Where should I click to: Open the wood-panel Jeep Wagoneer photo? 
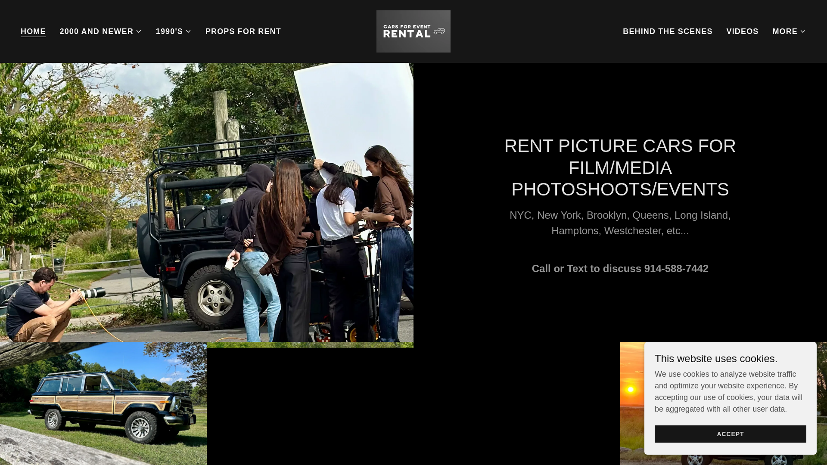103,403
